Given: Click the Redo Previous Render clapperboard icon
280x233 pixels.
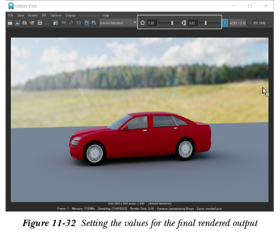Looking at the screenshot, I should [10, 23].
